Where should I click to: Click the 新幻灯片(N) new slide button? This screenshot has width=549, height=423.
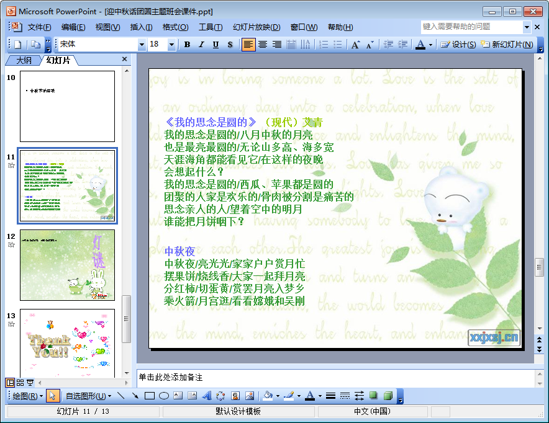click(x=507, y=45)
